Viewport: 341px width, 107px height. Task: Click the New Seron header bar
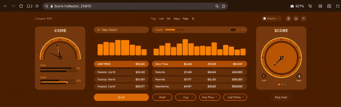point(121,30)
